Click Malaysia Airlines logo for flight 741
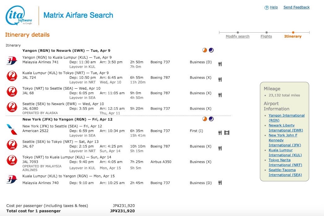 pos(12,61)
